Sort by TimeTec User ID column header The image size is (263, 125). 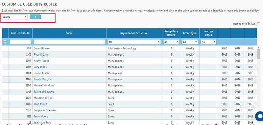[20, 33]
